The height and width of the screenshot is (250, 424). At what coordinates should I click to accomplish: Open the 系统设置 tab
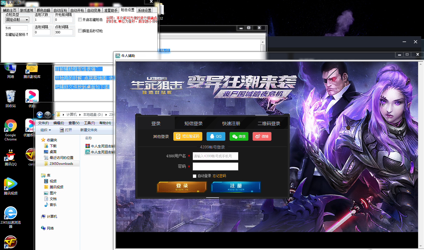click(x=145, y=10)
